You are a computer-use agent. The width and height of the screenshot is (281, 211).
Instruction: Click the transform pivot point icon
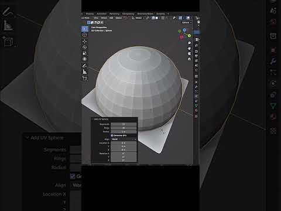pos(148,18)
